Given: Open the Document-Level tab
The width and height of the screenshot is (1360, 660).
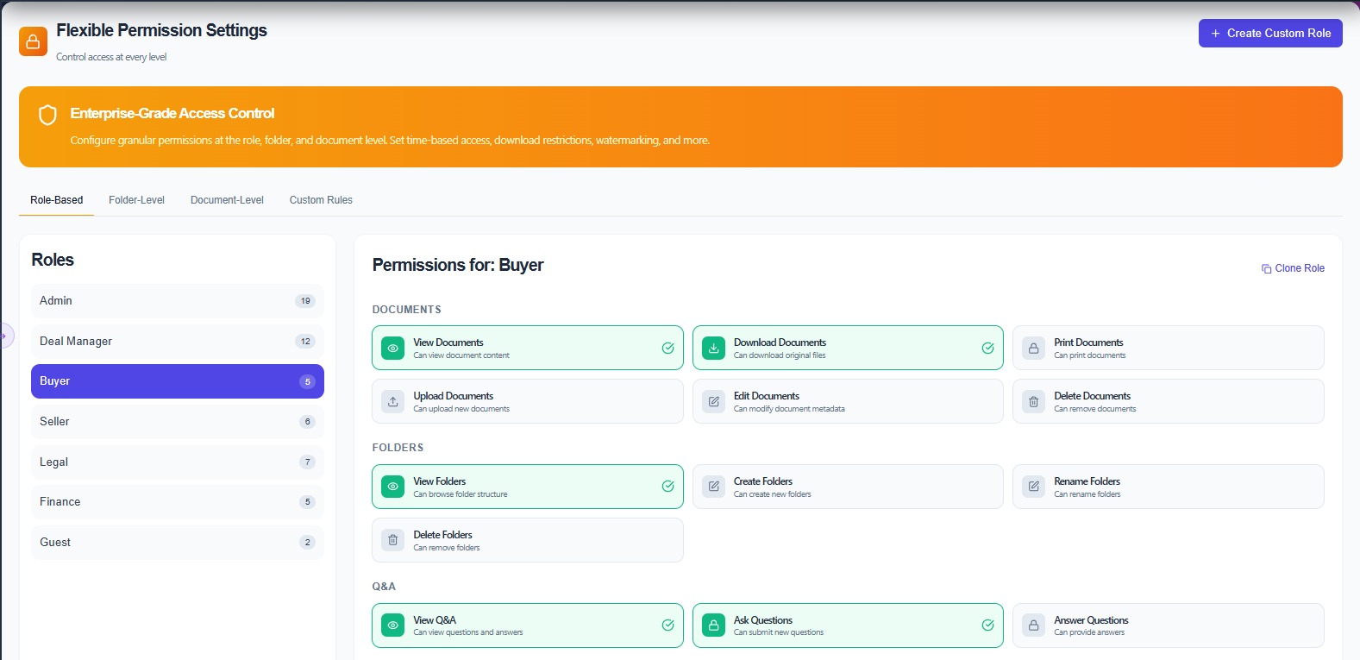Looking at the screenshot, I should tap(227, 200).
